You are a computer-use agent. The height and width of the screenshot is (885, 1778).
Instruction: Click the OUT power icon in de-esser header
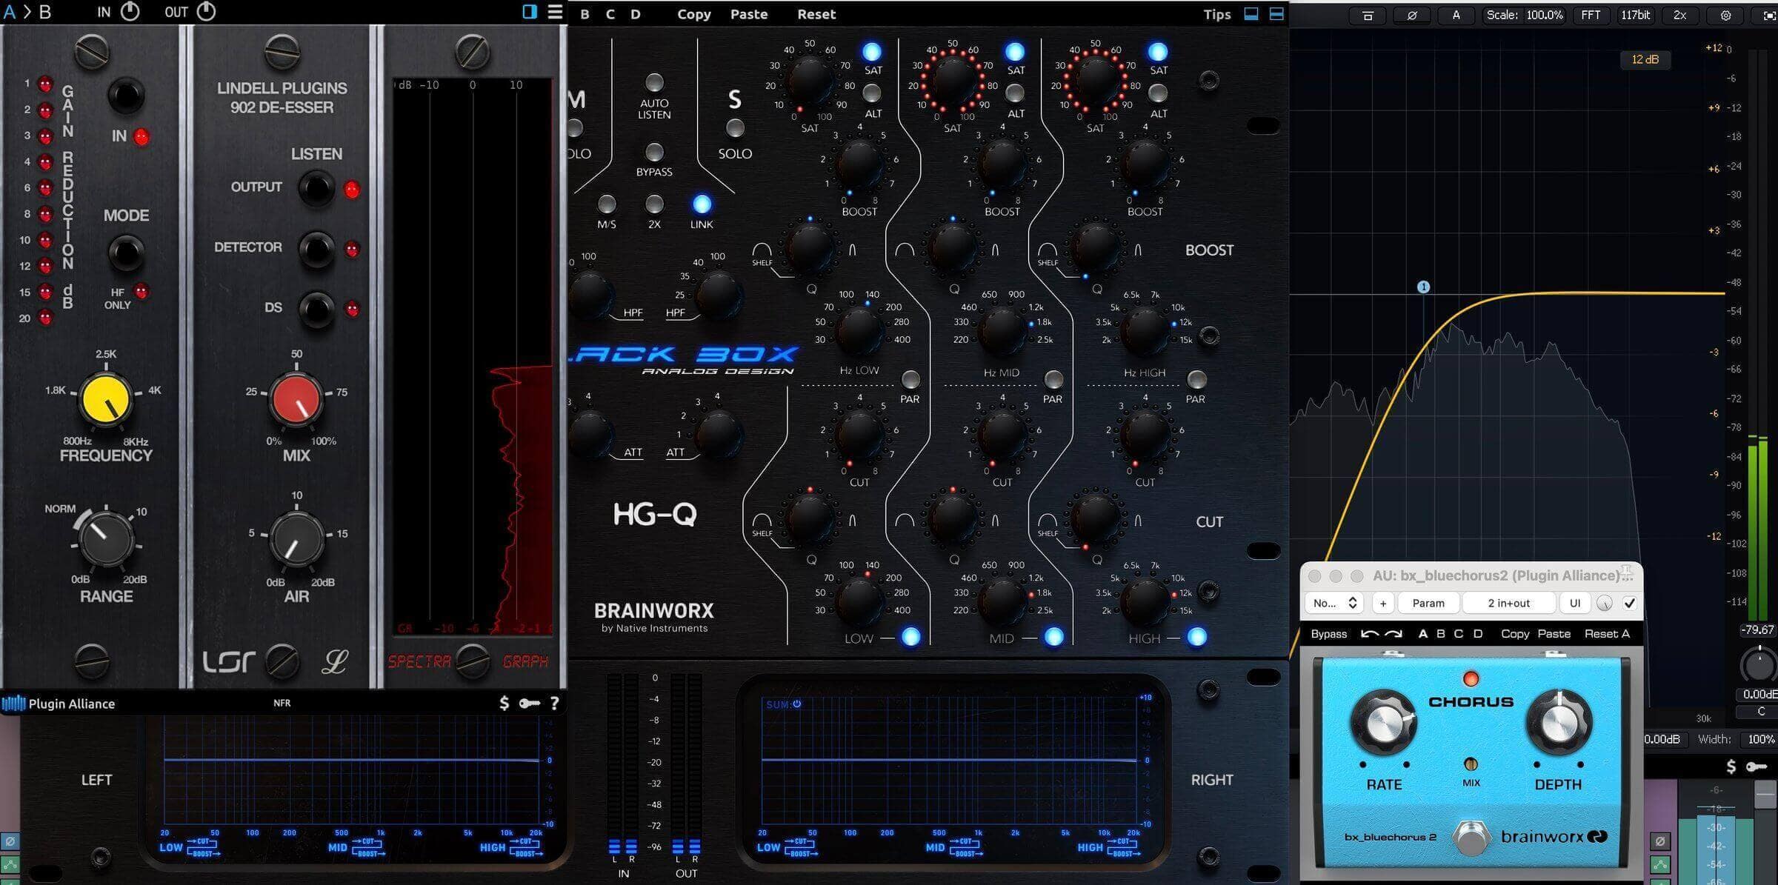[206, 11]
